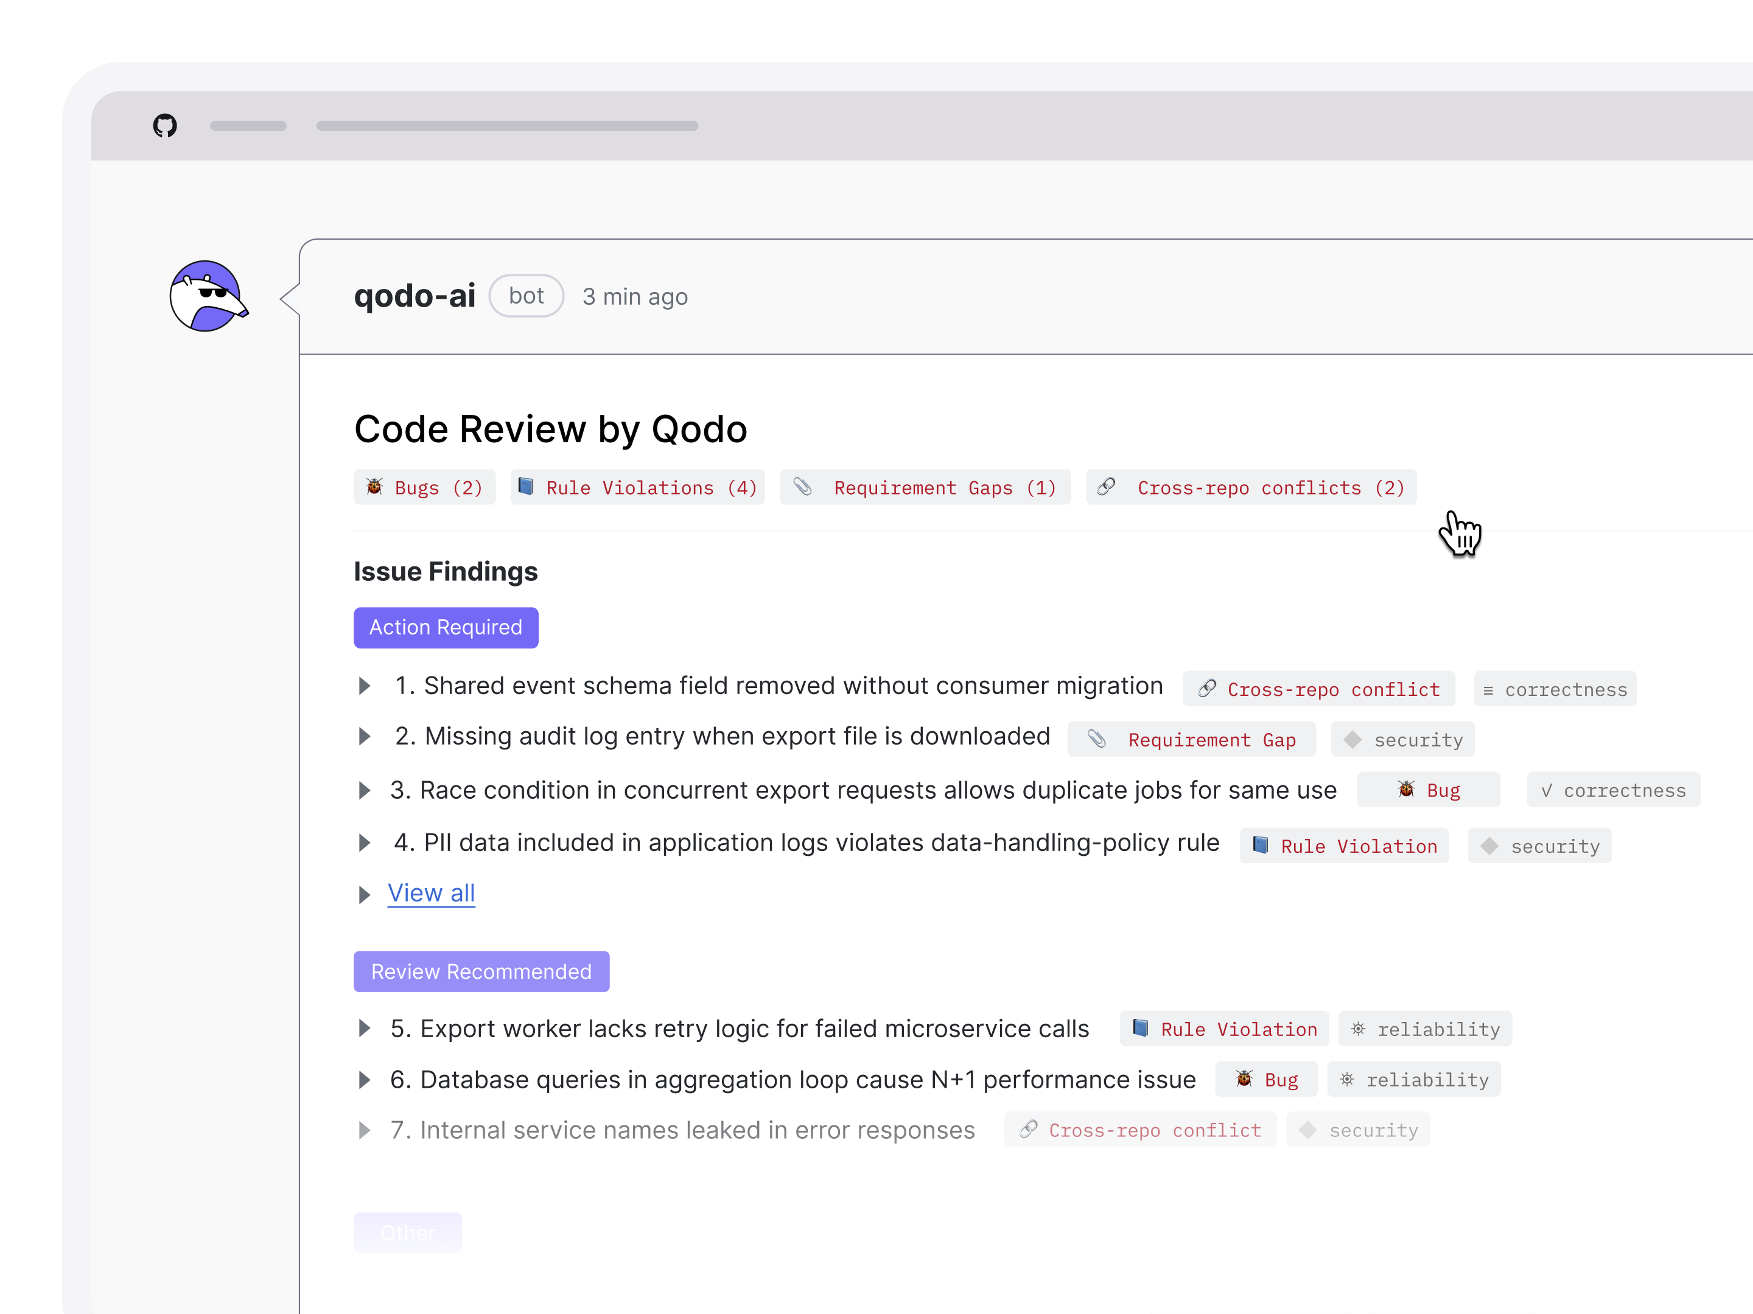Click the long gray address bar placeholder

507,126
